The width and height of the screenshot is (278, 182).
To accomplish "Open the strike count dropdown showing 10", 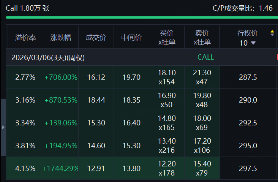I will pyautogui.click(x=248, y=43).
